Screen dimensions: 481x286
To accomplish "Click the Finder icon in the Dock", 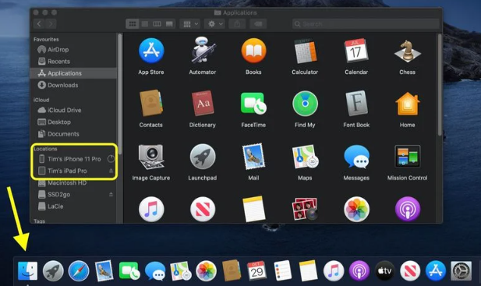I will click(x=27, y=270).
